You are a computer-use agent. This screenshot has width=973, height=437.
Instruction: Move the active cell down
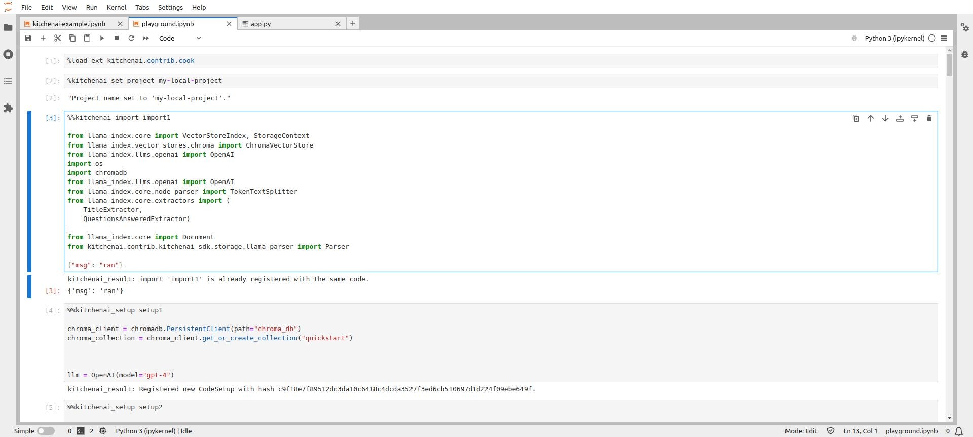coord(885,118)
